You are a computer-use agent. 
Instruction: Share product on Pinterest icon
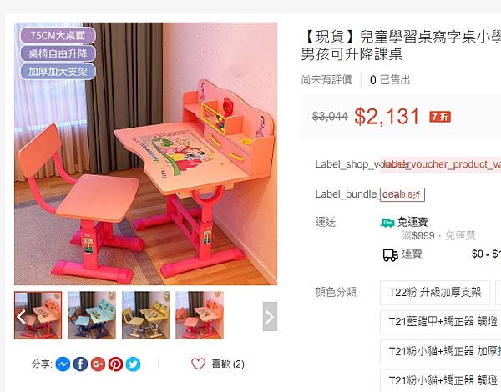click(115, 364)
